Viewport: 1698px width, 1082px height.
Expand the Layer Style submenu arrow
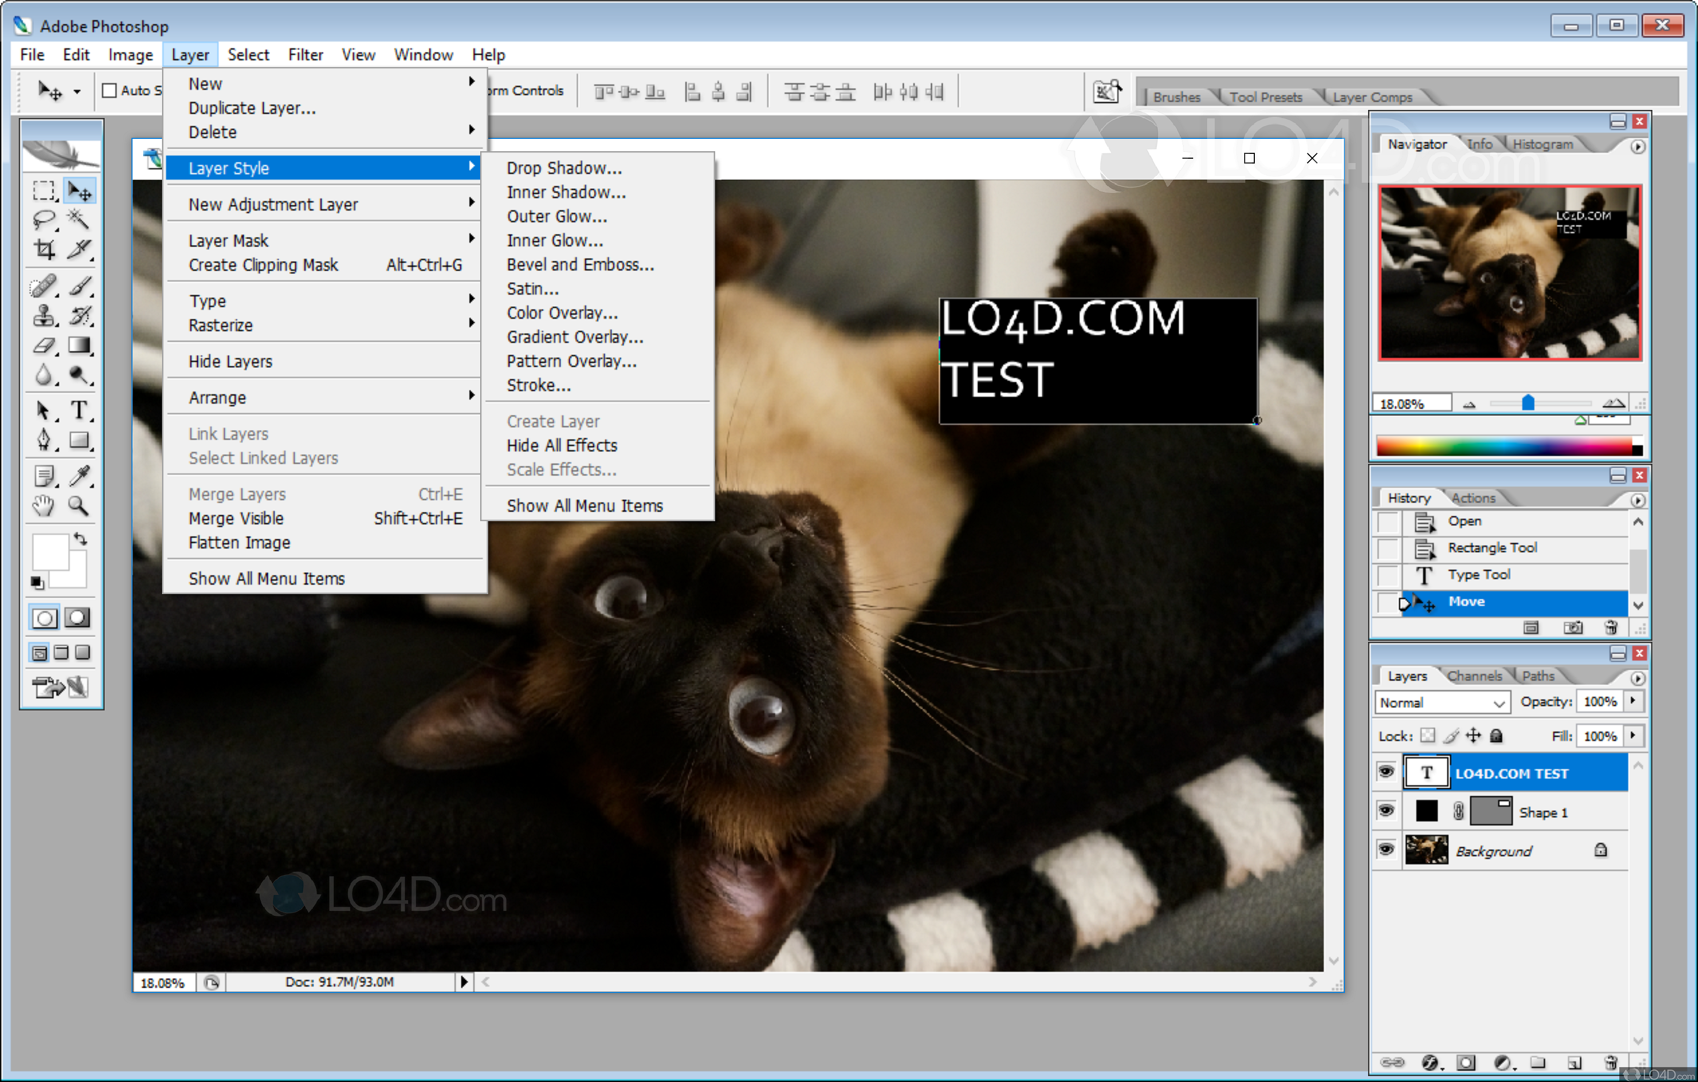pos(471,167)
